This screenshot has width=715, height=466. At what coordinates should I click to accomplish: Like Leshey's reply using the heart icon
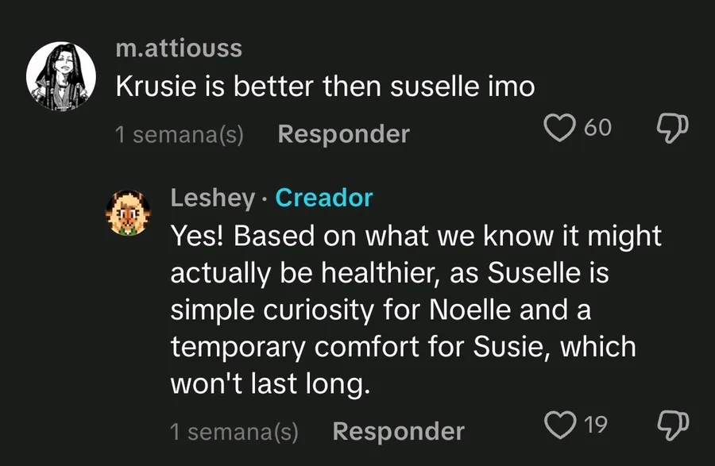pyautogui.click(x=559, y=425)
